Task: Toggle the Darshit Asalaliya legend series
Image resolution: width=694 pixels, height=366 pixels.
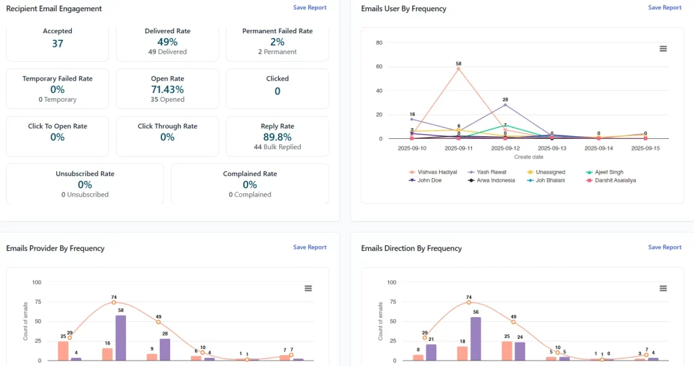Action: (611, 180)
